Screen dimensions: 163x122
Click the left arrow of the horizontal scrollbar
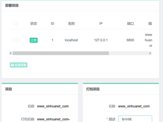click(11, 53)
